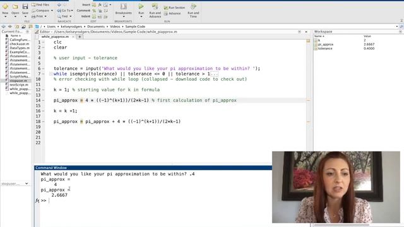The height and width of the screenshot is (227, 404).
Task: Click the Compare files icon
Action: (x=33, y=11)
